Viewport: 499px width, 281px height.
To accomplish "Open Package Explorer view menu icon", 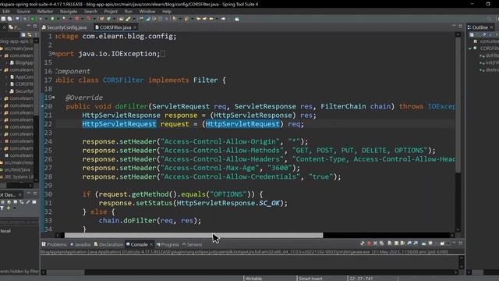I will (x=36, y=34).
